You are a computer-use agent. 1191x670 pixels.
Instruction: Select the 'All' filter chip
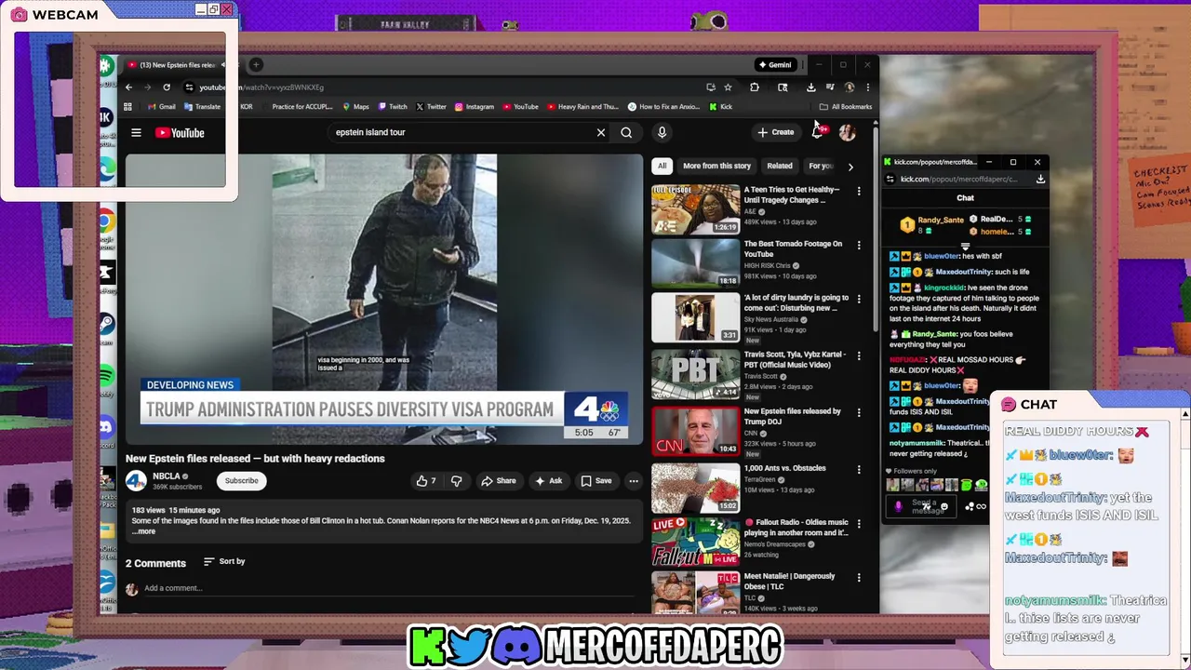pyautogui.click(x=662, y=166)
